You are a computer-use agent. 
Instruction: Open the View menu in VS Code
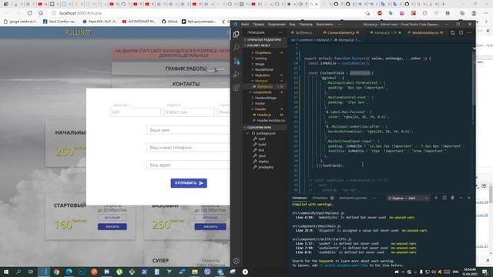click(292, 24)
